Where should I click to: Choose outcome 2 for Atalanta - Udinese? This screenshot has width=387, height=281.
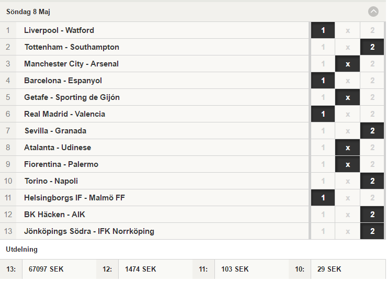[x=372, y=148]
